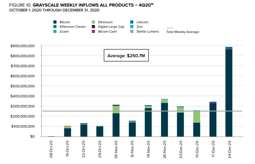Click the Ethereum segment of 05-Nov-20 bar
Image resolution: width=255 pixels, height=164 pixels.
click(x=116, y=110)
